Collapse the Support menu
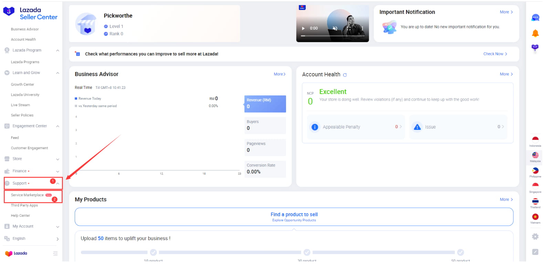This screenshot has height=267, width=544. coord(57,184)
